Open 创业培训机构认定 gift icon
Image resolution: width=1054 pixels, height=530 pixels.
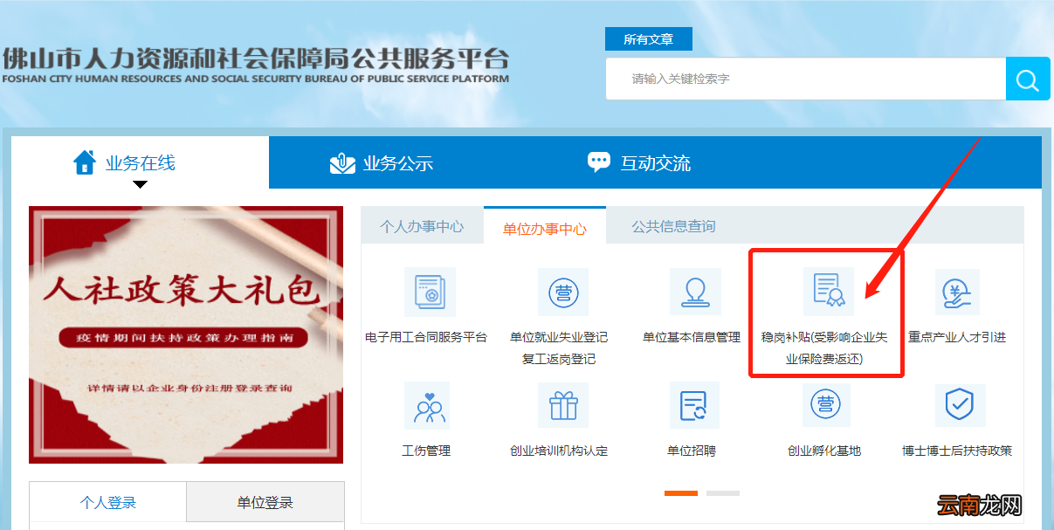point(563,405)
